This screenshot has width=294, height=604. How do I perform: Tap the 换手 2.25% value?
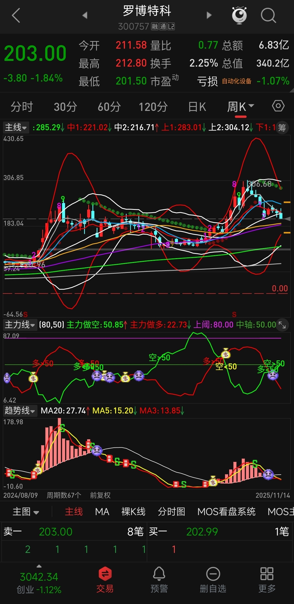click(x=204, y=63)
